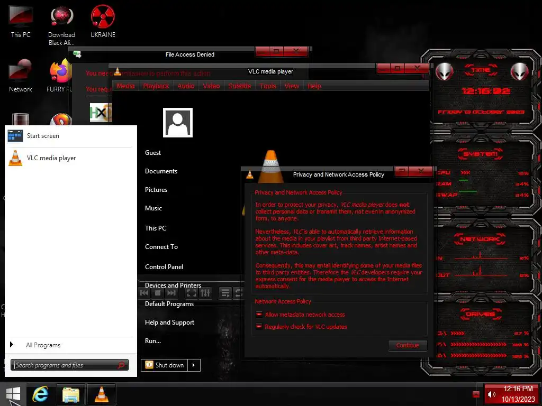
Task: Open the UKRAINE radiation desktop icon
Action: tap(103, 21)
